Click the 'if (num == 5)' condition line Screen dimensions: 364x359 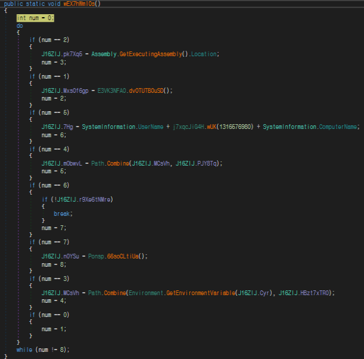coord(49,113)
